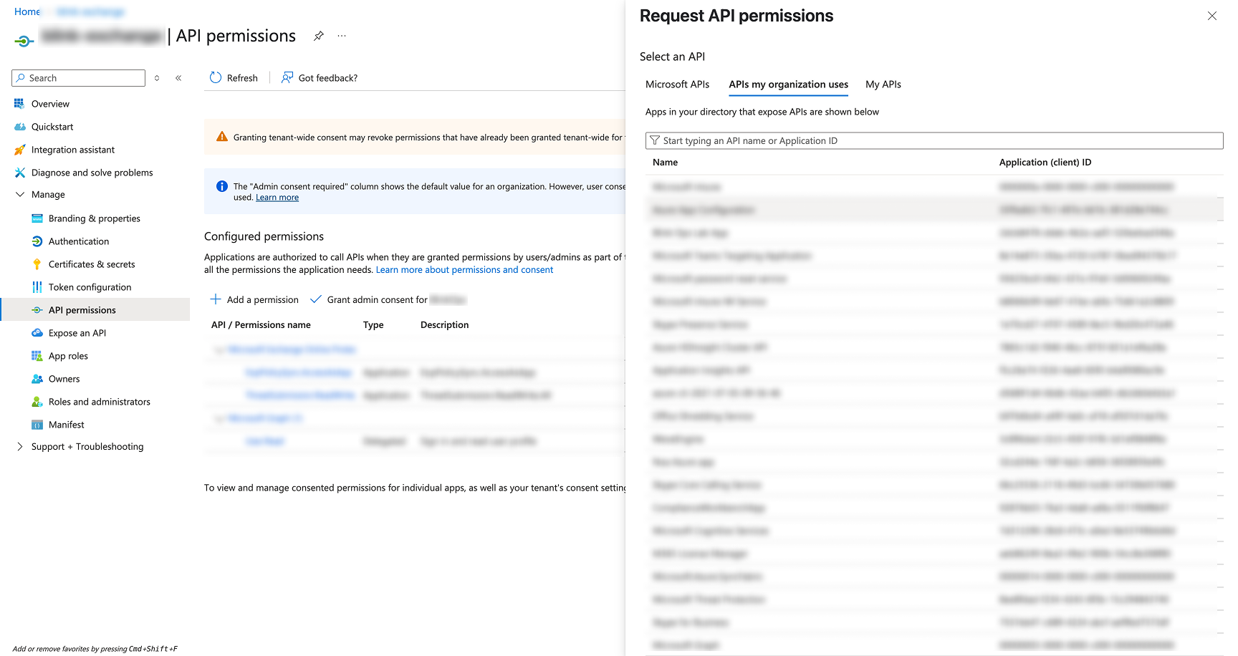Click the App roles icon
The width and height of the screenshot is (1238, 656).
pyautogui.click(x=37, y=356)
